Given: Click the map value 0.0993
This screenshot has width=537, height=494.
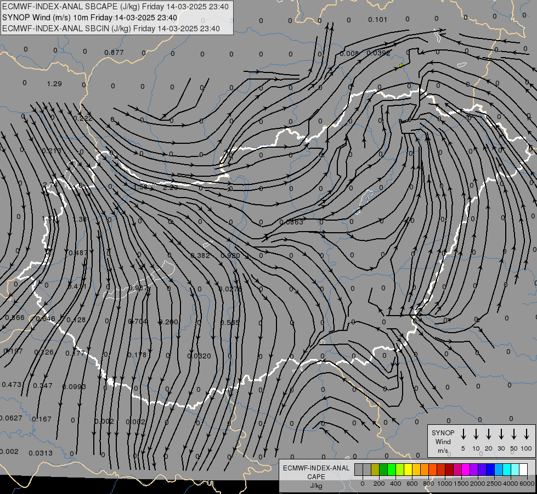Looking at the screenshot, I should click(74, 387).
